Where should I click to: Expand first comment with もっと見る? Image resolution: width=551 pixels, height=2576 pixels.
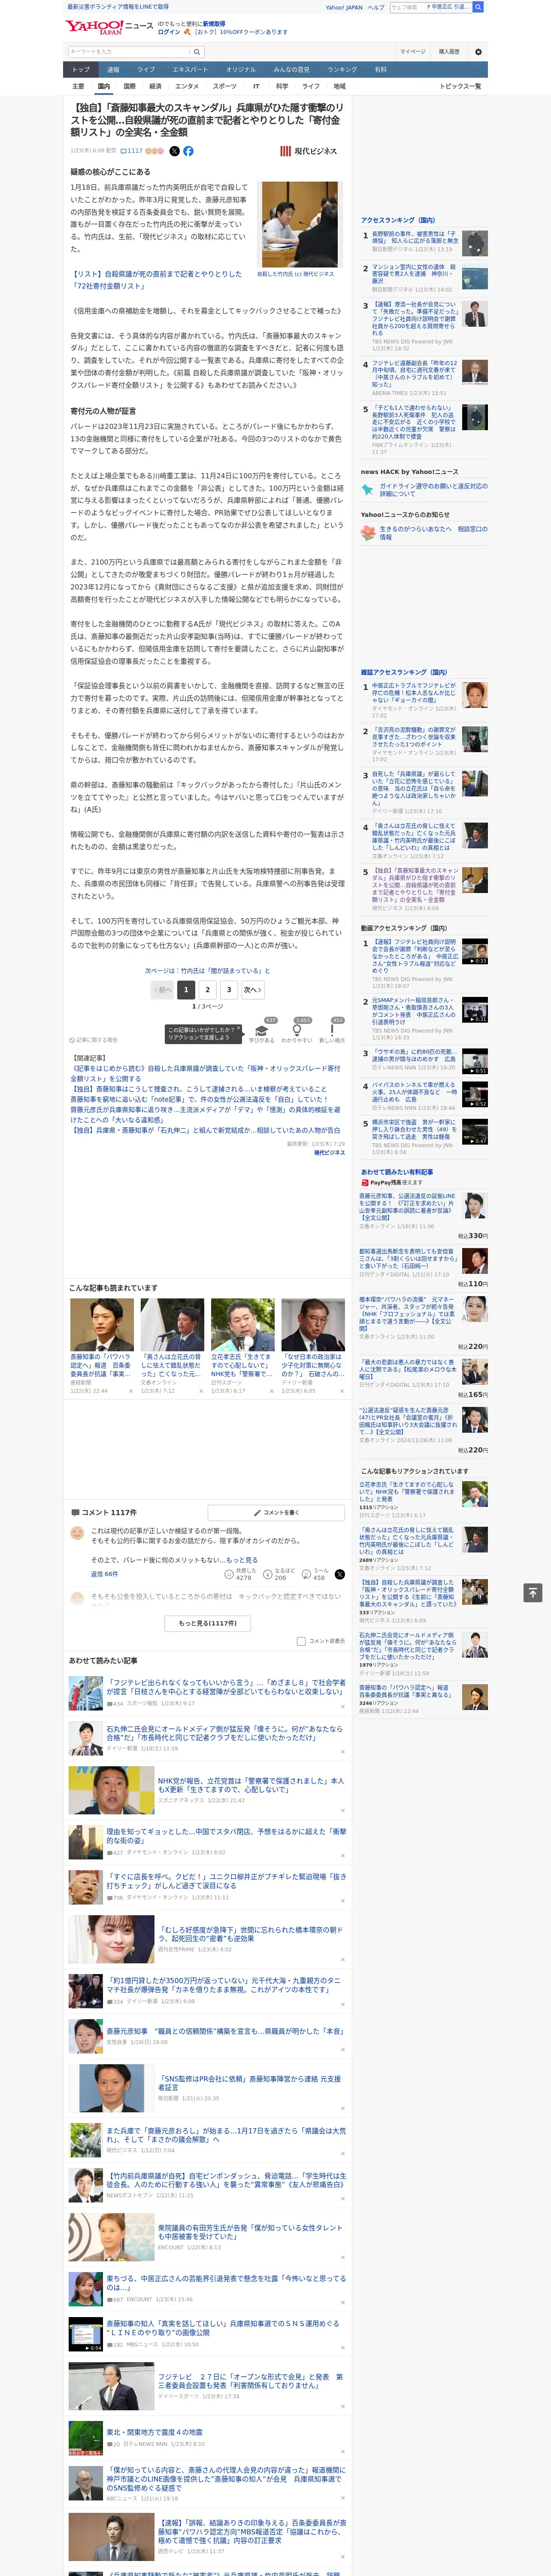point(241,1560)
